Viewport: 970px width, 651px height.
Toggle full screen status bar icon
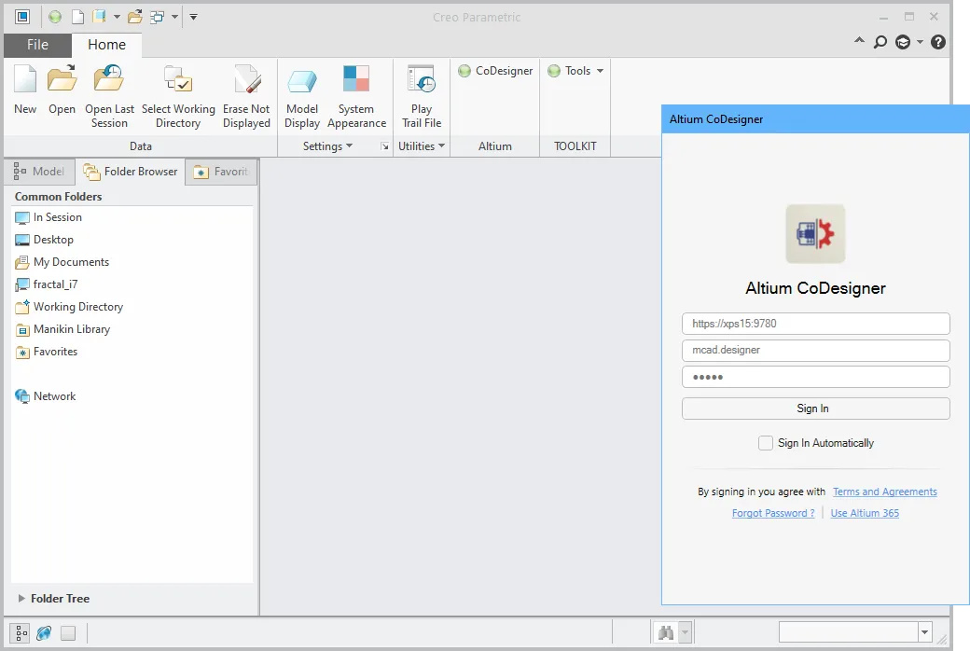click(68, 633)
